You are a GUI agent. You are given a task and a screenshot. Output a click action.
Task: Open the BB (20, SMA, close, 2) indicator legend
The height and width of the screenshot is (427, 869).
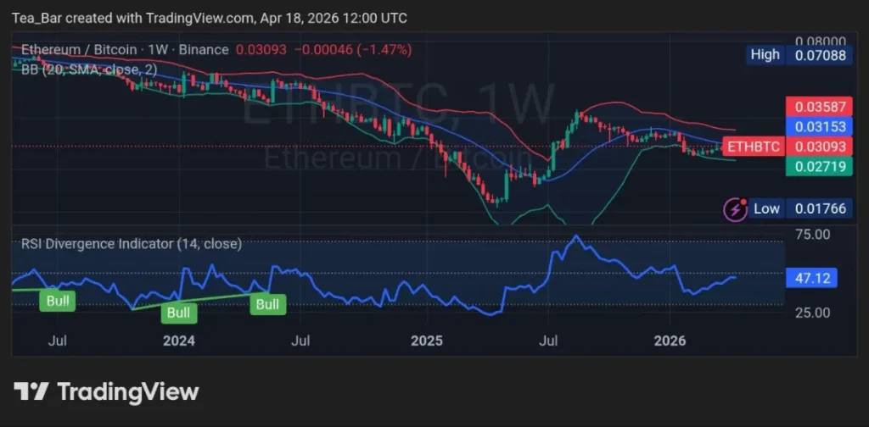pyautogui.click(x=89, y=69)
